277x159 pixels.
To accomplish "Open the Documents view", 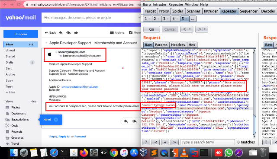I will [16, 114].
